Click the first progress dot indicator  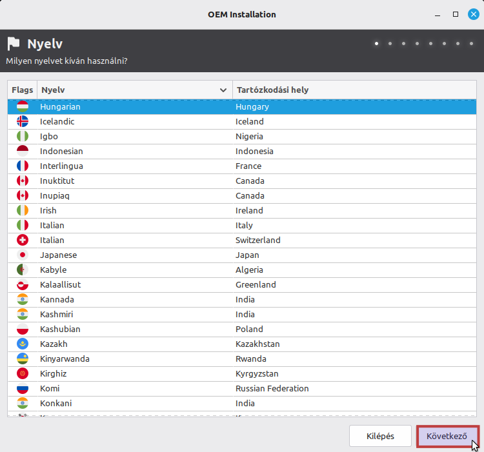pyautogui.click(x=376, y=44)
